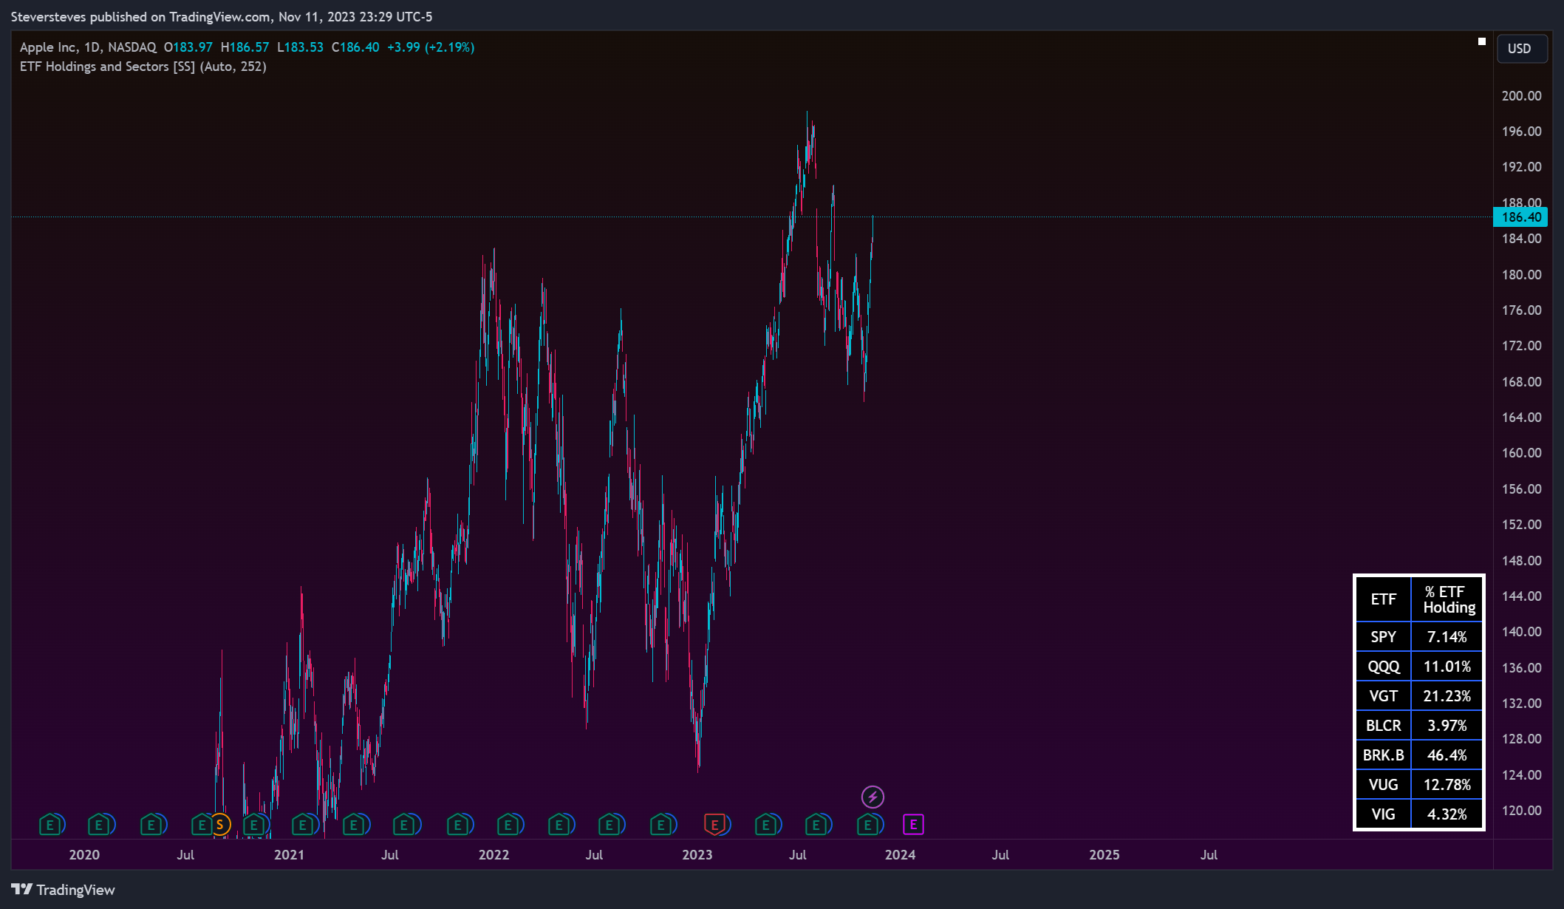Click the orange S stock split marker
Image resolution: width=1564 pixels, height=909 pixels.
point(220,825)
